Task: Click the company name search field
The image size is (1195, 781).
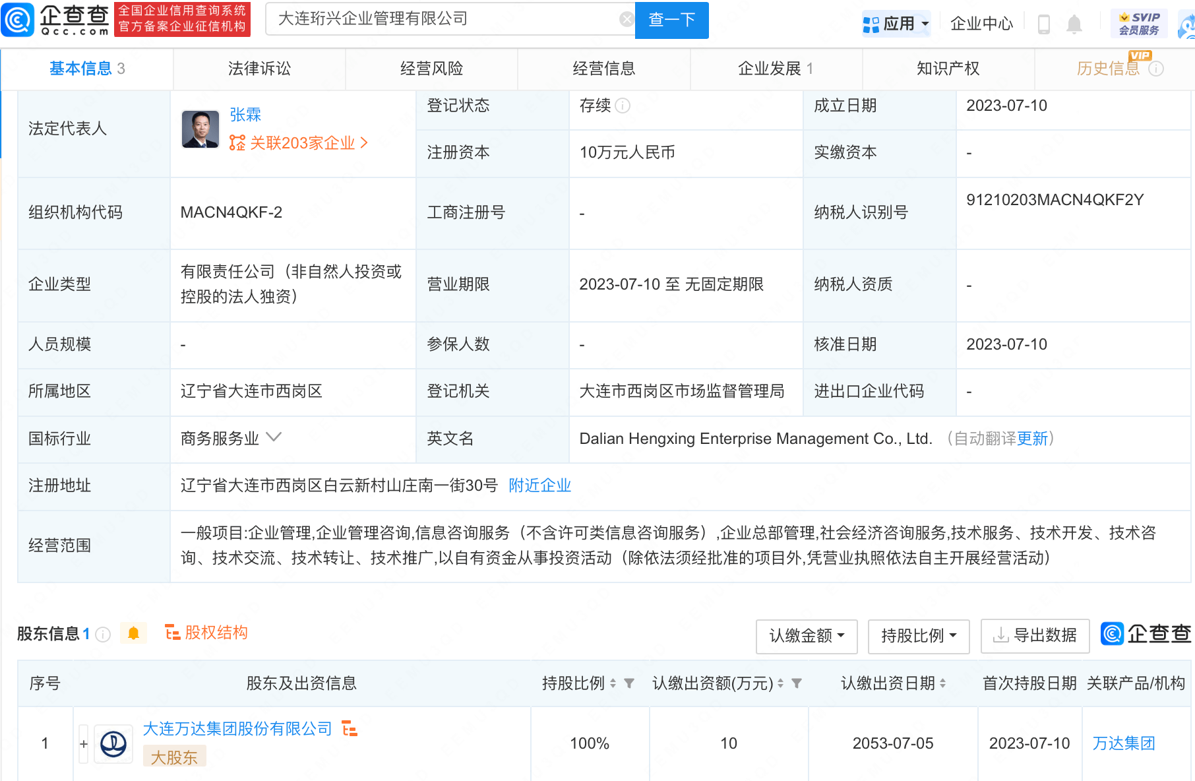Action: click(x=442, y=19)
